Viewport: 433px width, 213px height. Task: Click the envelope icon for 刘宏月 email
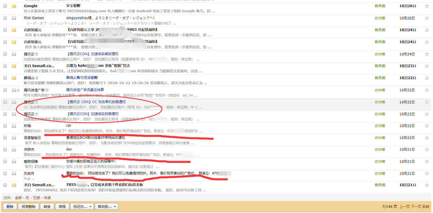pos(14,173)
